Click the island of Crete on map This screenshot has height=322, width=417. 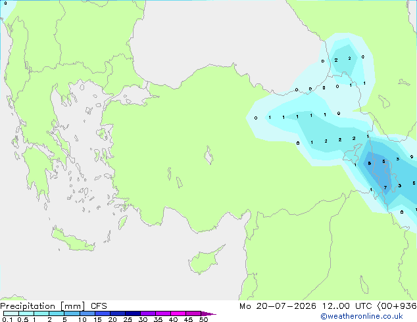[72, 240]
